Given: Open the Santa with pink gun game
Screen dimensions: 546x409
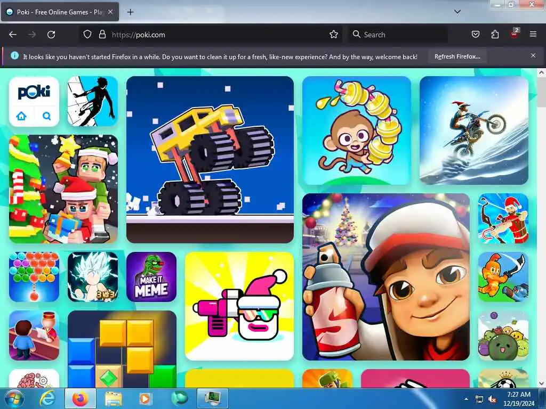Looking at the screenshot, I should pyautogui.click(x=239, y=306).
